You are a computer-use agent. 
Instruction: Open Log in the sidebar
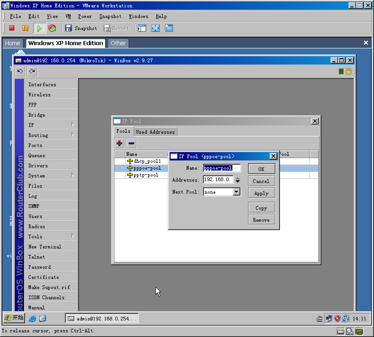pyautogui.click(x=51, y=196)
